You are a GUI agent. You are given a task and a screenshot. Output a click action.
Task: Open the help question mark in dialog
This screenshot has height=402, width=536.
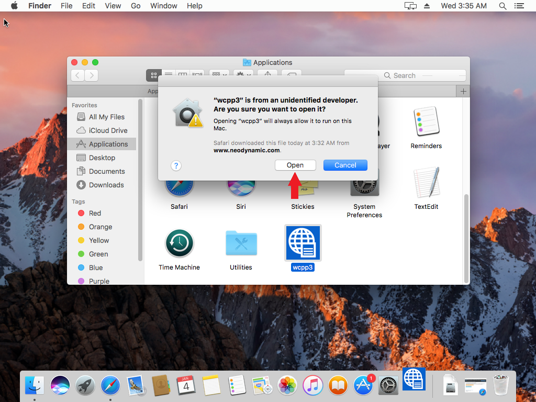coord(176,166)
